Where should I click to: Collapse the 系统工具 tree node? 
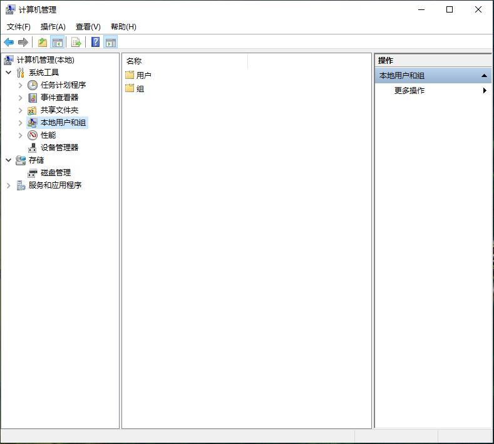coord(8,73)
